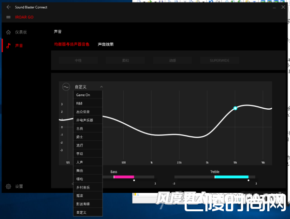
Task: Switch to the 声音效果 tab
Action: pos(105,44)
